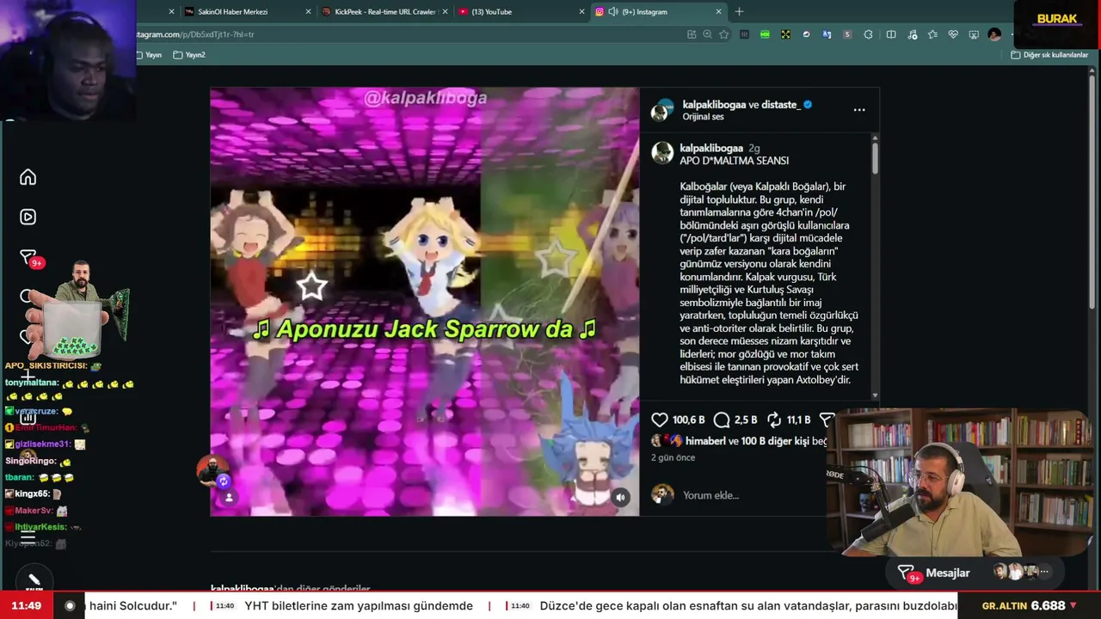This screenshot has width=1101, height=619.
Task: Click the address bar URL
Action: pos(194,34)
